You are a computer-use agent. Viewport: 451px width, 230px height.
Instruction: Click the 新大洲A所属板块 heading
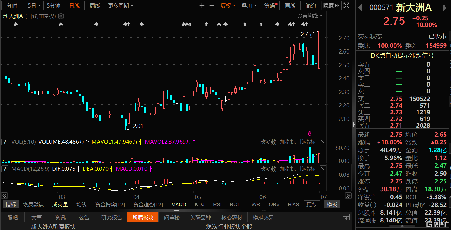(53, 227)
